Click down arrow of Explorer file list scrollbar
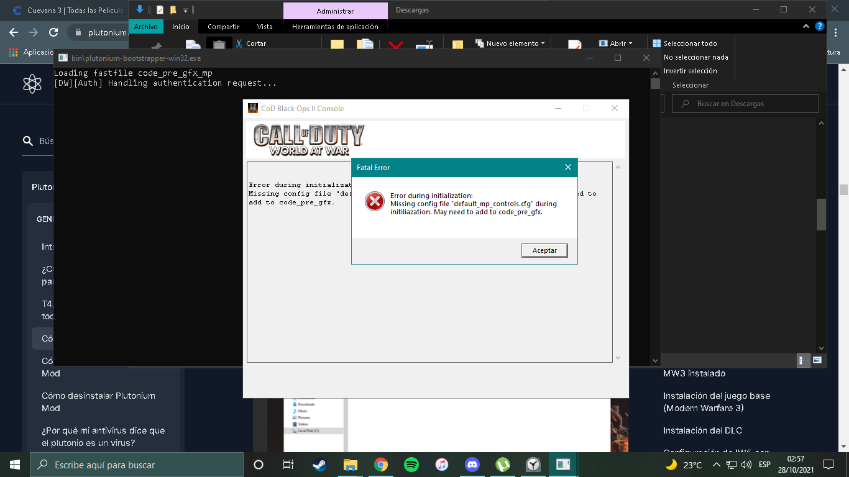 tap(821, 348)
